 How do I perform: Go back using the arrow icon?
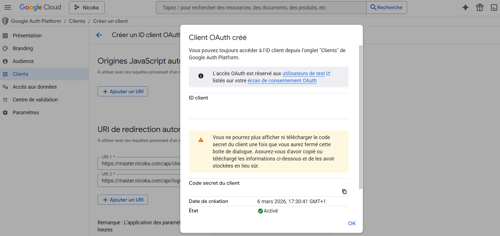99,35
